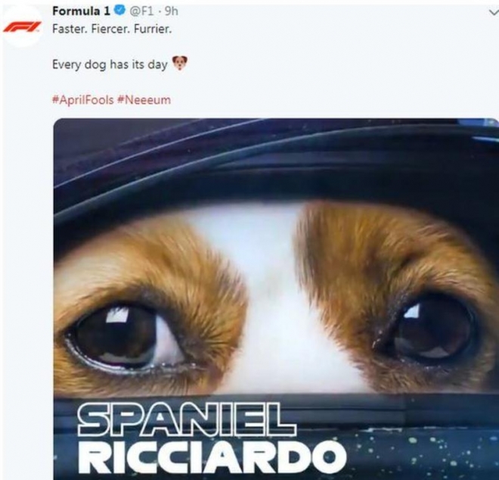This screenshot has width=499, height=480.
Task: Click the bold RICCIARDO word in image
Action: pyautogui.click(x=212, y=457)
